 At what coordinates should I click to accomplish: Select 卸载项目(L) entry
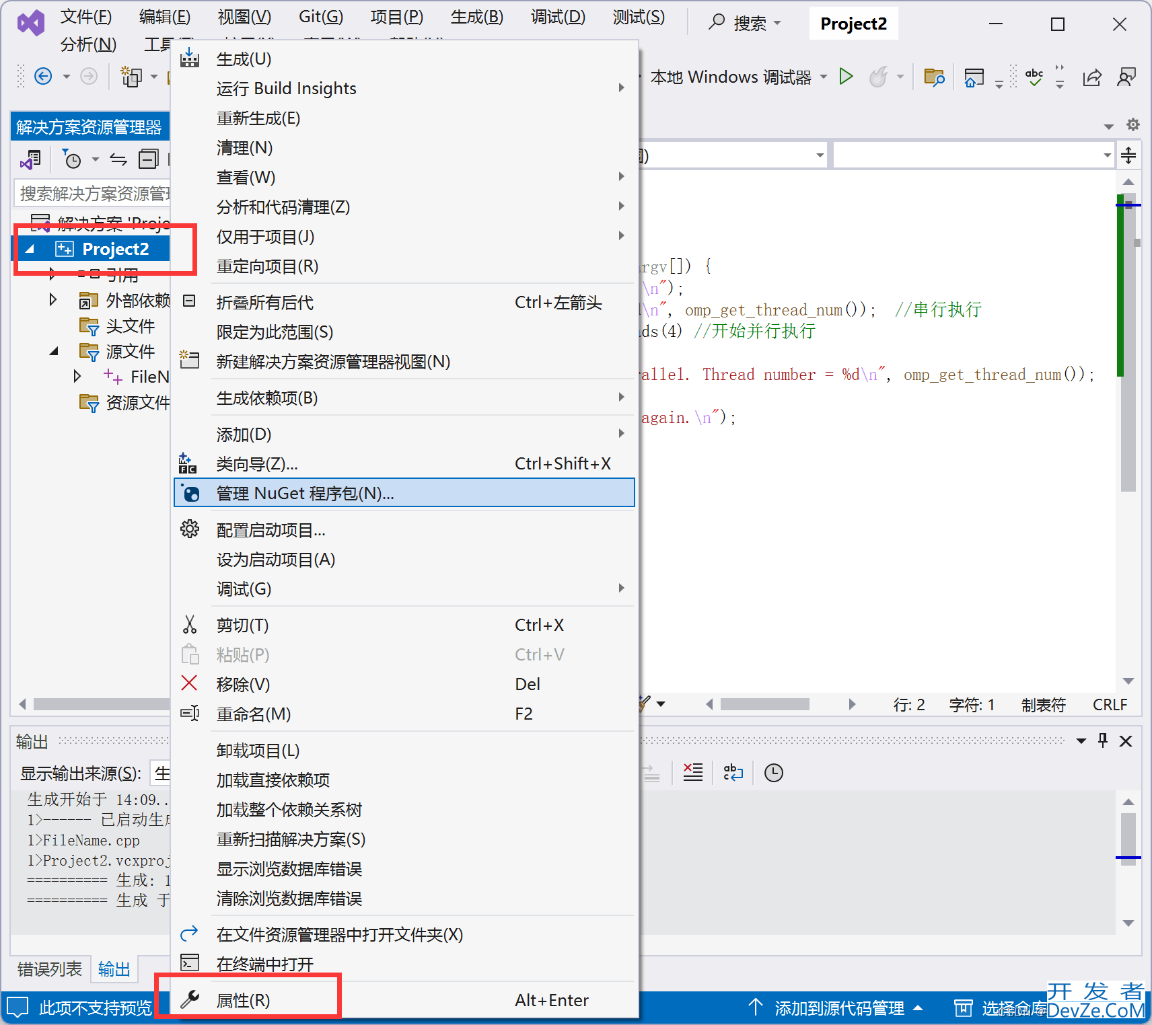tap(404, 750)
